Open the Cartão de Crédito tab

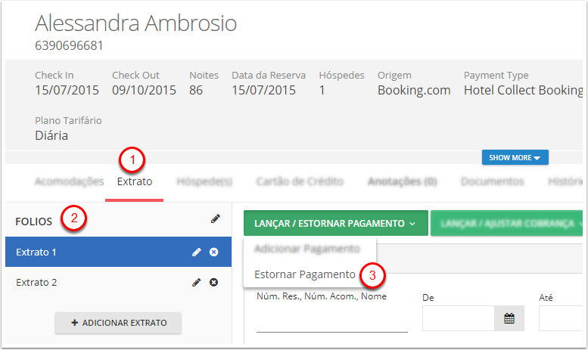pos(300,181)
